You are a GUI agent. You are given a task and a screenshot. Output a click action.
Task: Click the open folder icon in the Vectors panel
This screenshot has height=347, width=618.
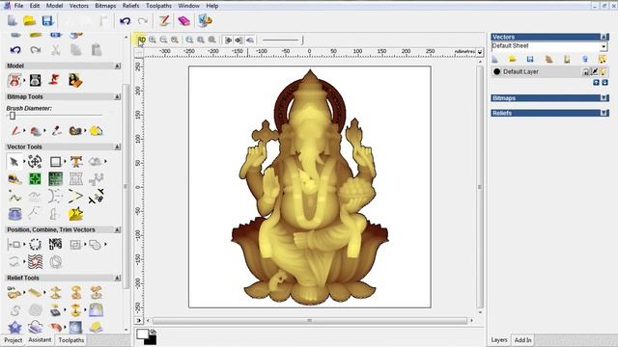click(513, 59)
